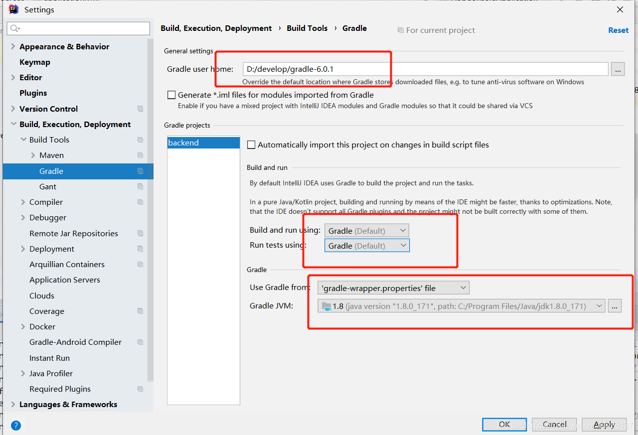Click the project-level icon beside Gant

coord(141,186)
